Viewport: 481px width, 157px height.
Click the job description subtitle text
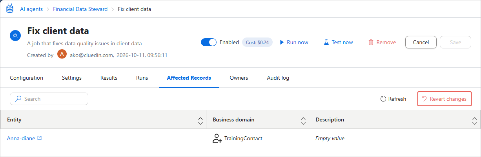click(84, 43)
